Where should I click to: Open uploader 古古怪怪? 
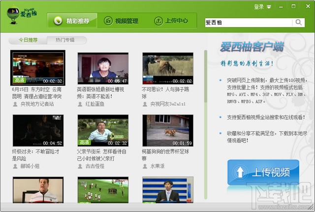click(x=95, y=166)
